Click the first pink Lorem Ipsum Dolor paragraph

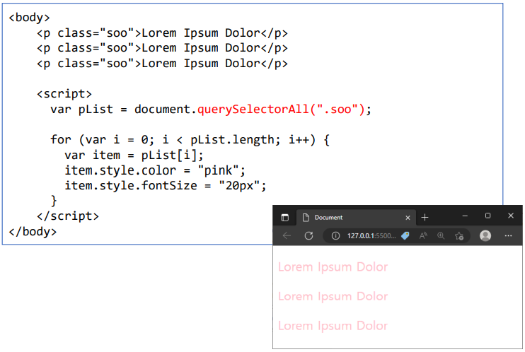click(333, 267)
